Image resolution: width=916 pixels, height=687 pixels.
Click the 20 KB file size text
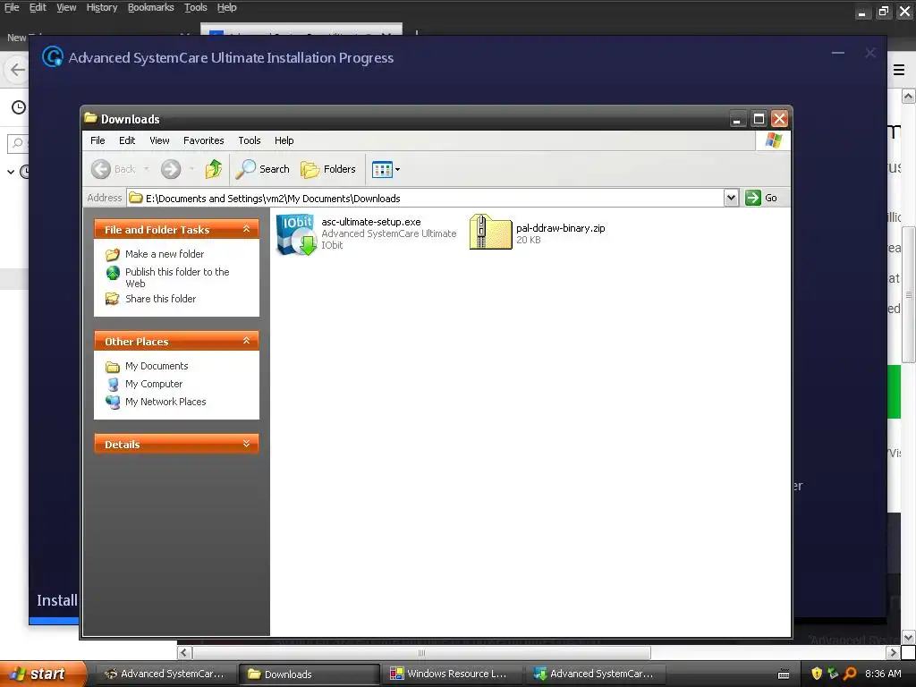pyautogui.click(x=529, y=240)
